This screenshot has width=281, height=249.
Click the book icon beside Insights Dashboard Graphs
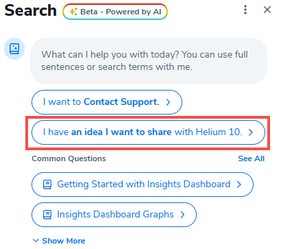47,215
